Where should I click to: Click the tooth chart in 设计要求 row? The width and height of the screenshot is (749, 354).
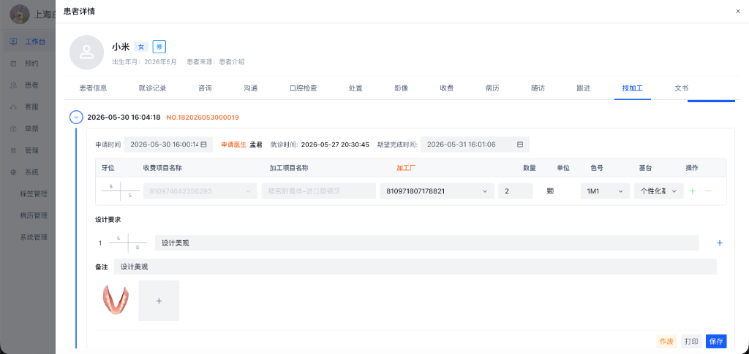[x=128, y=243]
